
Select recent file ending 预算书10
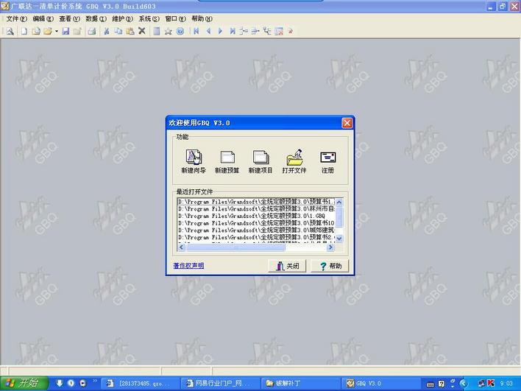coord(257,223)
